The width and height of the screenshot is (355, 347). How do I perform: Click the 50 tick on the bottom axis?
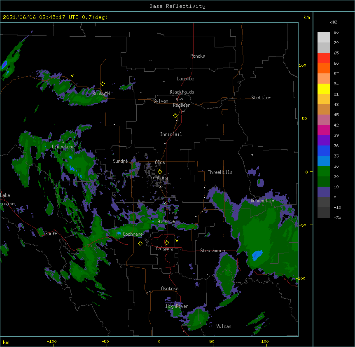[212, 341]
